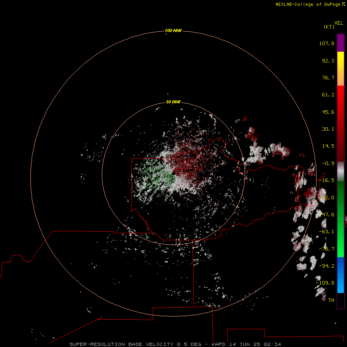The height and width of the screenshot is (347, 347).
Task: Click the 76.7 legend value
Action: click(328, 77)
